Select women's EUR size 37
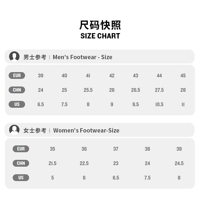The width and height of the screenshot is (200, 197). point(116,149)
